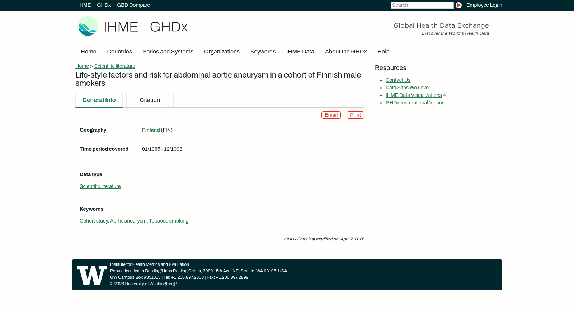The image size is (574, 309).
Task: Click the UW Campus Box #351615 footer line
Action: (x=179, y=277)
